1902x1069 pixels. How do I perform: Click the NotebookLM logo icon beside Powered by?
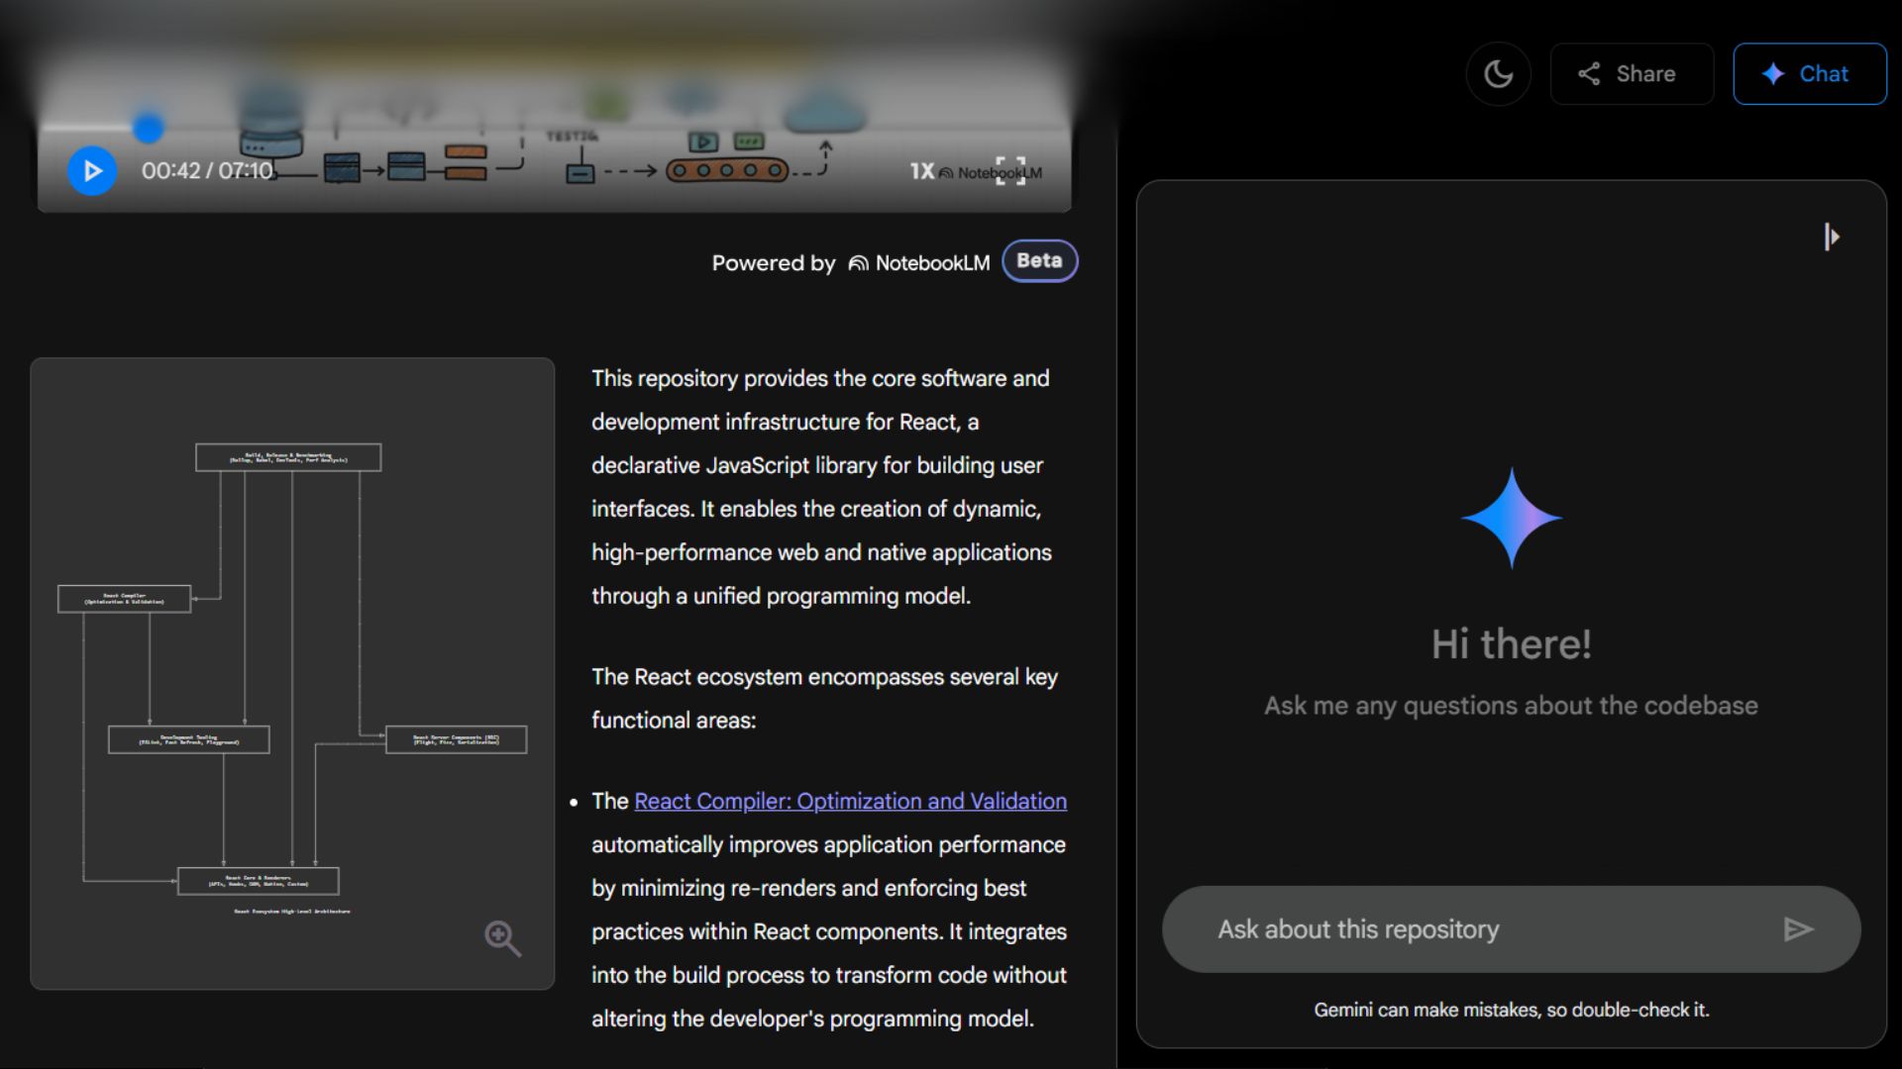pos(858,263)
